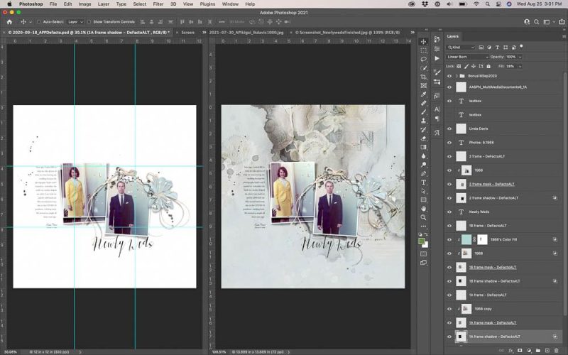The width and height of the screenshot is (568, 355).
Task: Hide the 1A frame shadow layer
Action: 449,337
